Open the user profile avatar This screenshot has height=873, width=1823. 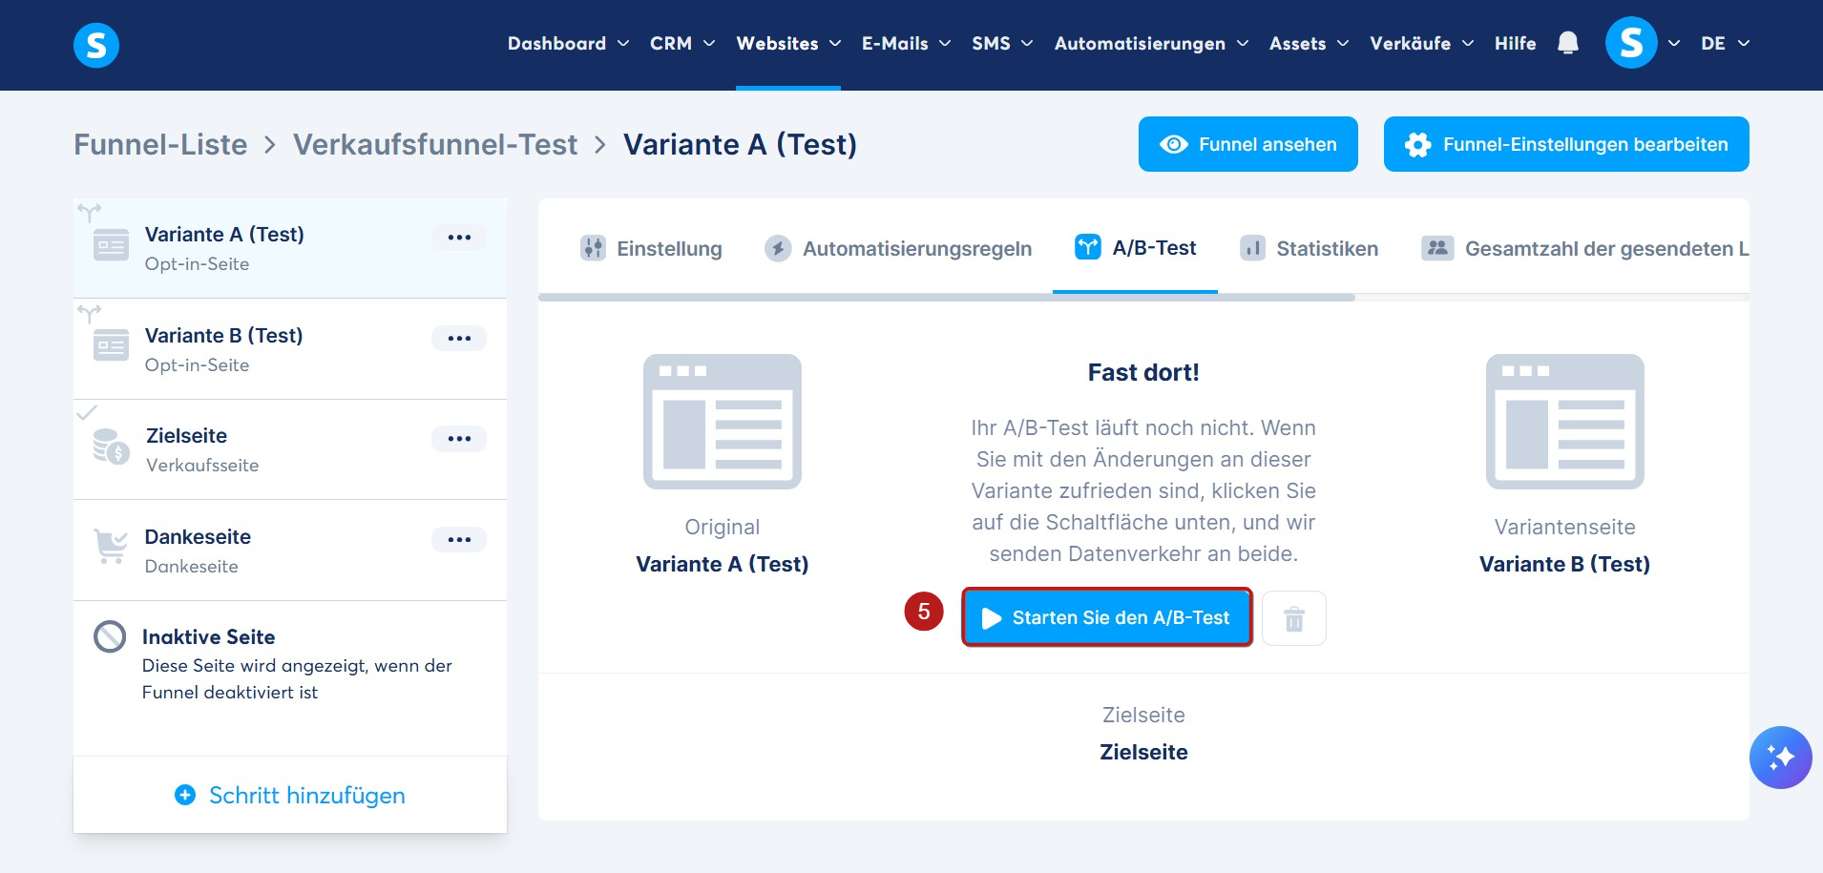(1631, 43)
